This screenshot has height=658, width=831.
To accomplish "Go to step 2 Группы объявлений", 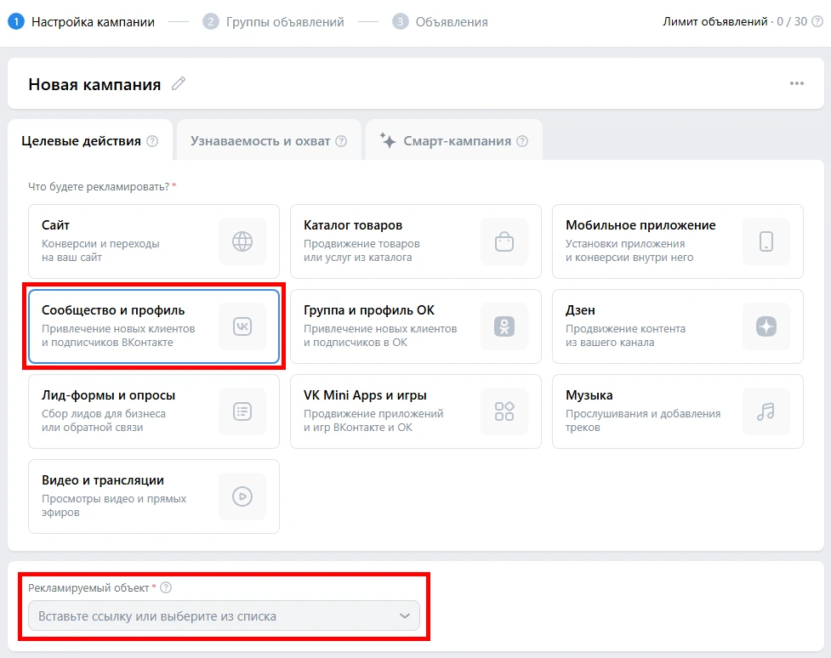I will pos(274,22).
